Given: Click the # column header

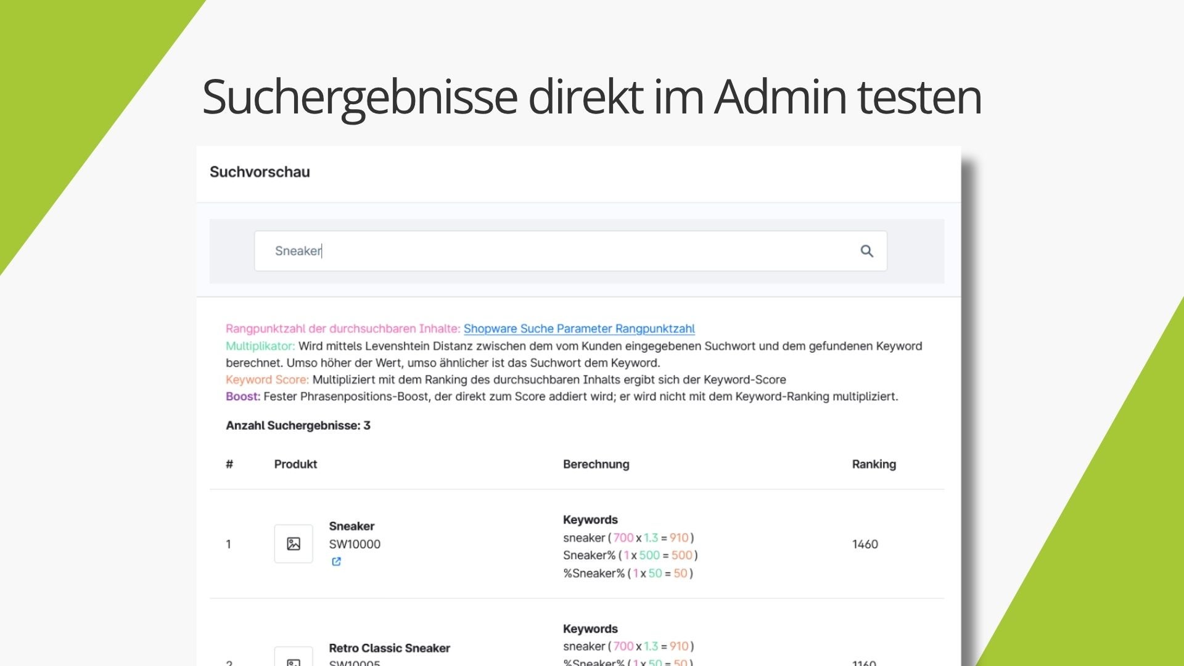Looking at the screenshot, I should (x=229, y=464).
